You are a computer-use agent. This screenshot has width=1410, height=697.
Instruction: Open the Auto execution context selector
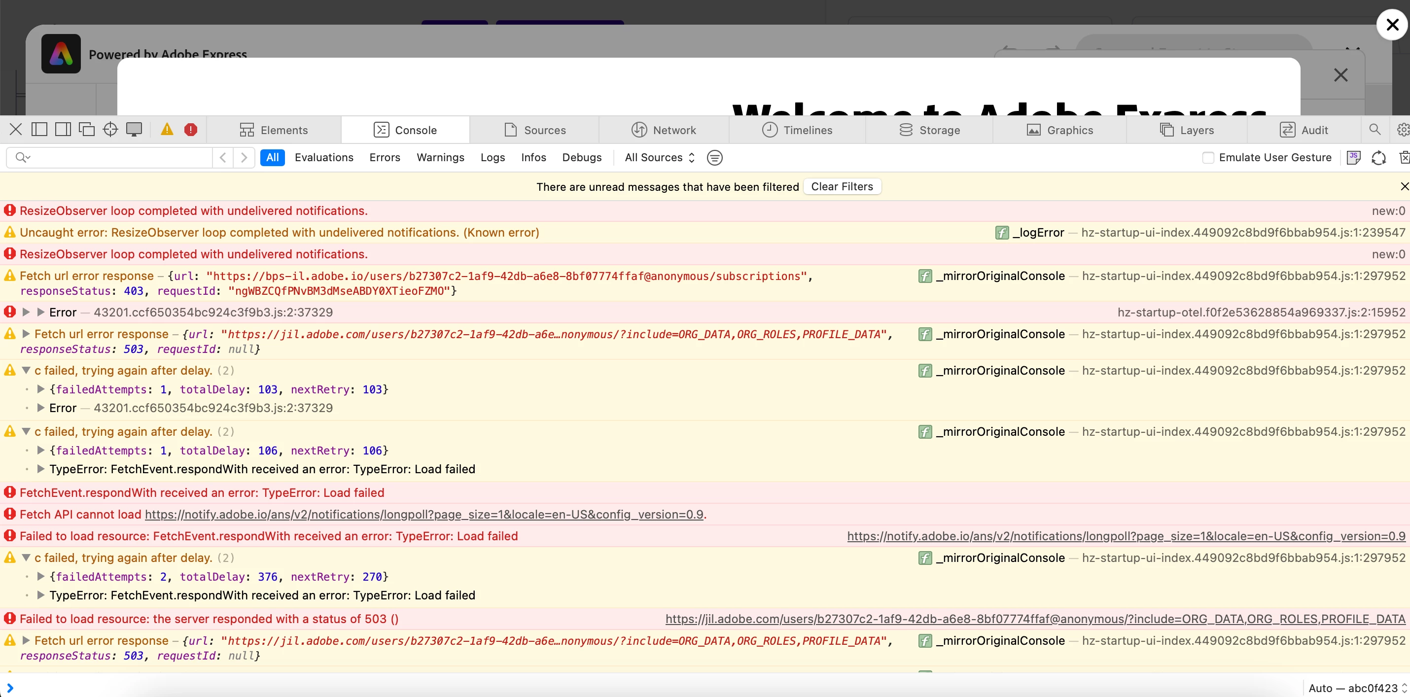[1353, 688]
